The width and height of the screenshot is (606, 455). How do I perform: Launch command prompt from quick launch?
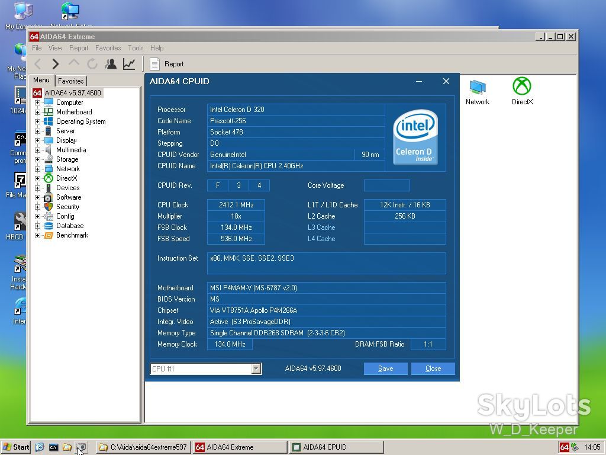[53, 447]
